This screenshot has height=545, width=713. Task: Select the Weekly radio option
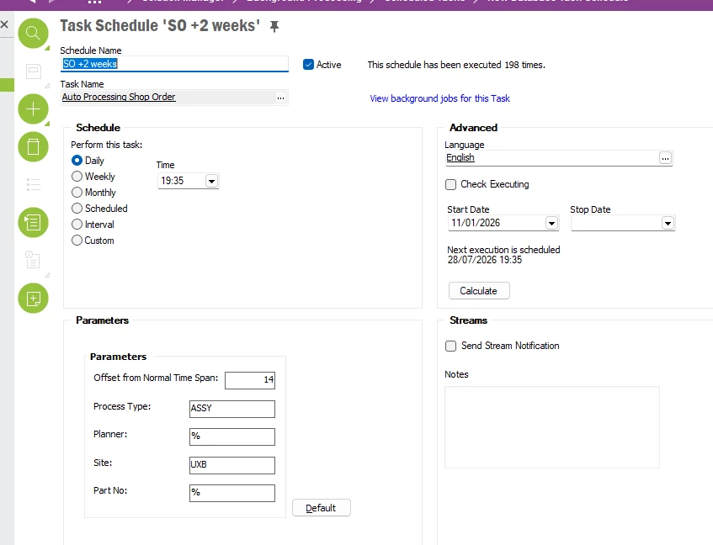point(77,177)
